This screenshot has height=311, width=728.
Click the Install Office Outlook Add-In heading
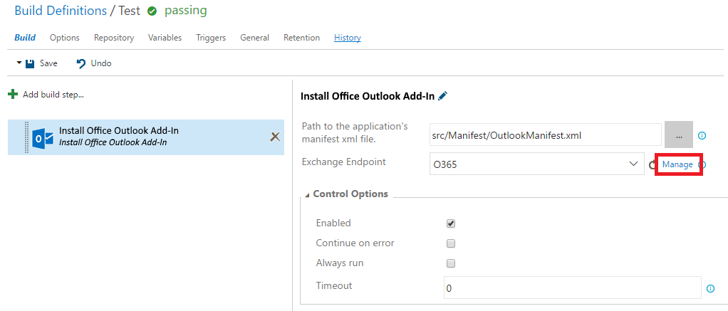pyautogui.click(x=368, y=96)
